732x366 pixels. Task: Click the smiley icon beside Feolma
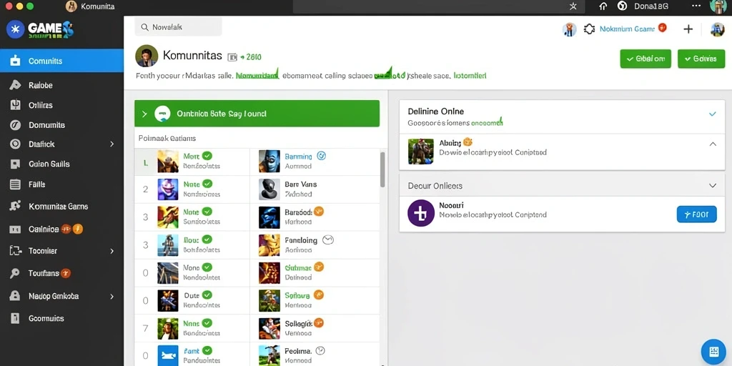320,350
